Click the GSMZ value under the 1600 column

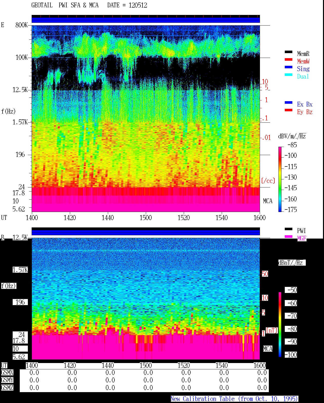tap(262, 388)
